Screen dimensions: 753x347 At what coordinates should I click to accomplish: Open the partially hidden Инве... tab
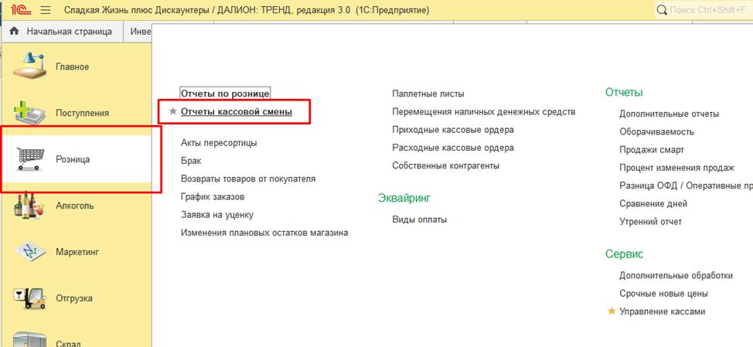(x=140, y=32)
